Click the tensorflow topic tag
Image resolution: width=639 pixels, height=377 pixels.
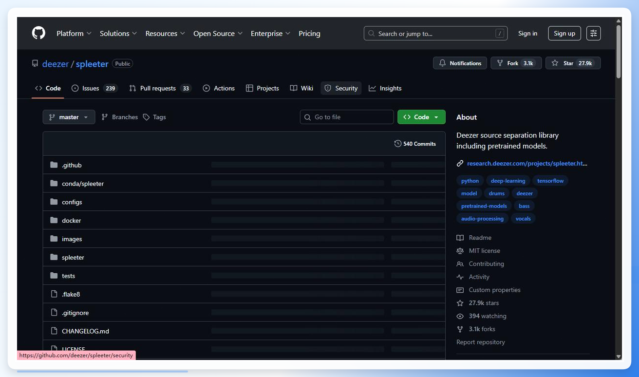coord(550,181)
